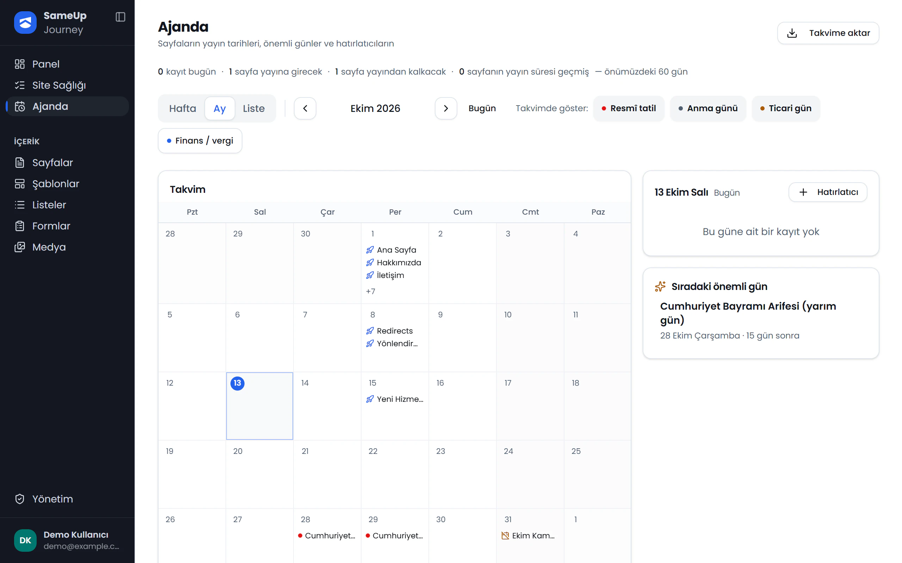Open Sayfalar document icon
The image size is (902, 563).
20,163
